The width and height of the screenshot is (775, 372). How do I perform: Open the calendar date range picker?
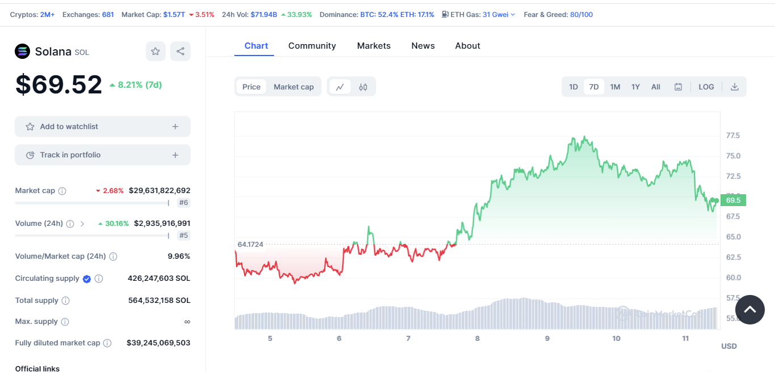[x=678, y=87]
